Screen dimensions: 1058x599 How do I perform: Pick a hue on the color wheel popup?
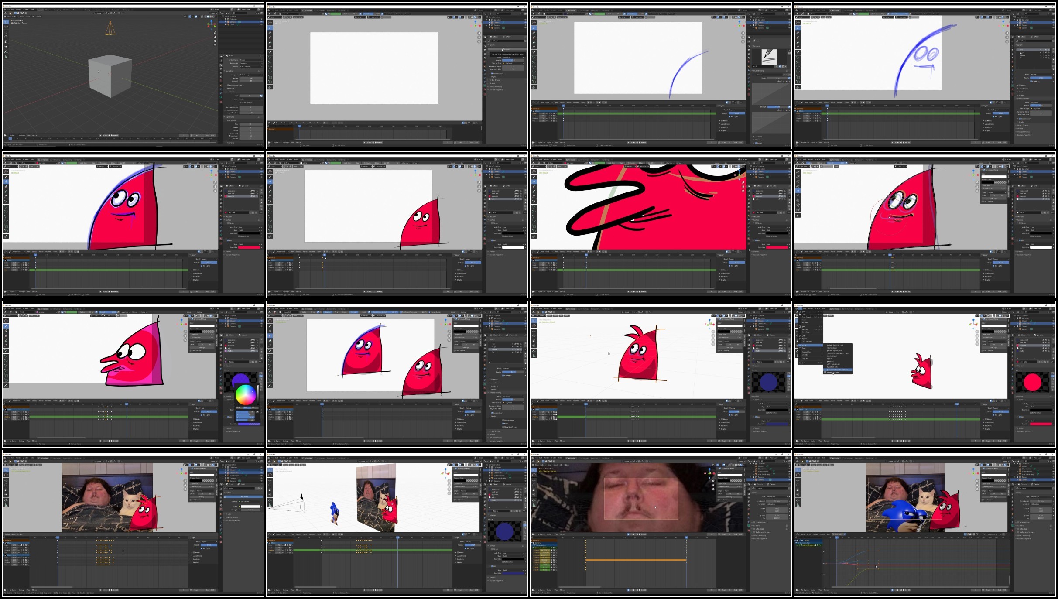[246, 395]
